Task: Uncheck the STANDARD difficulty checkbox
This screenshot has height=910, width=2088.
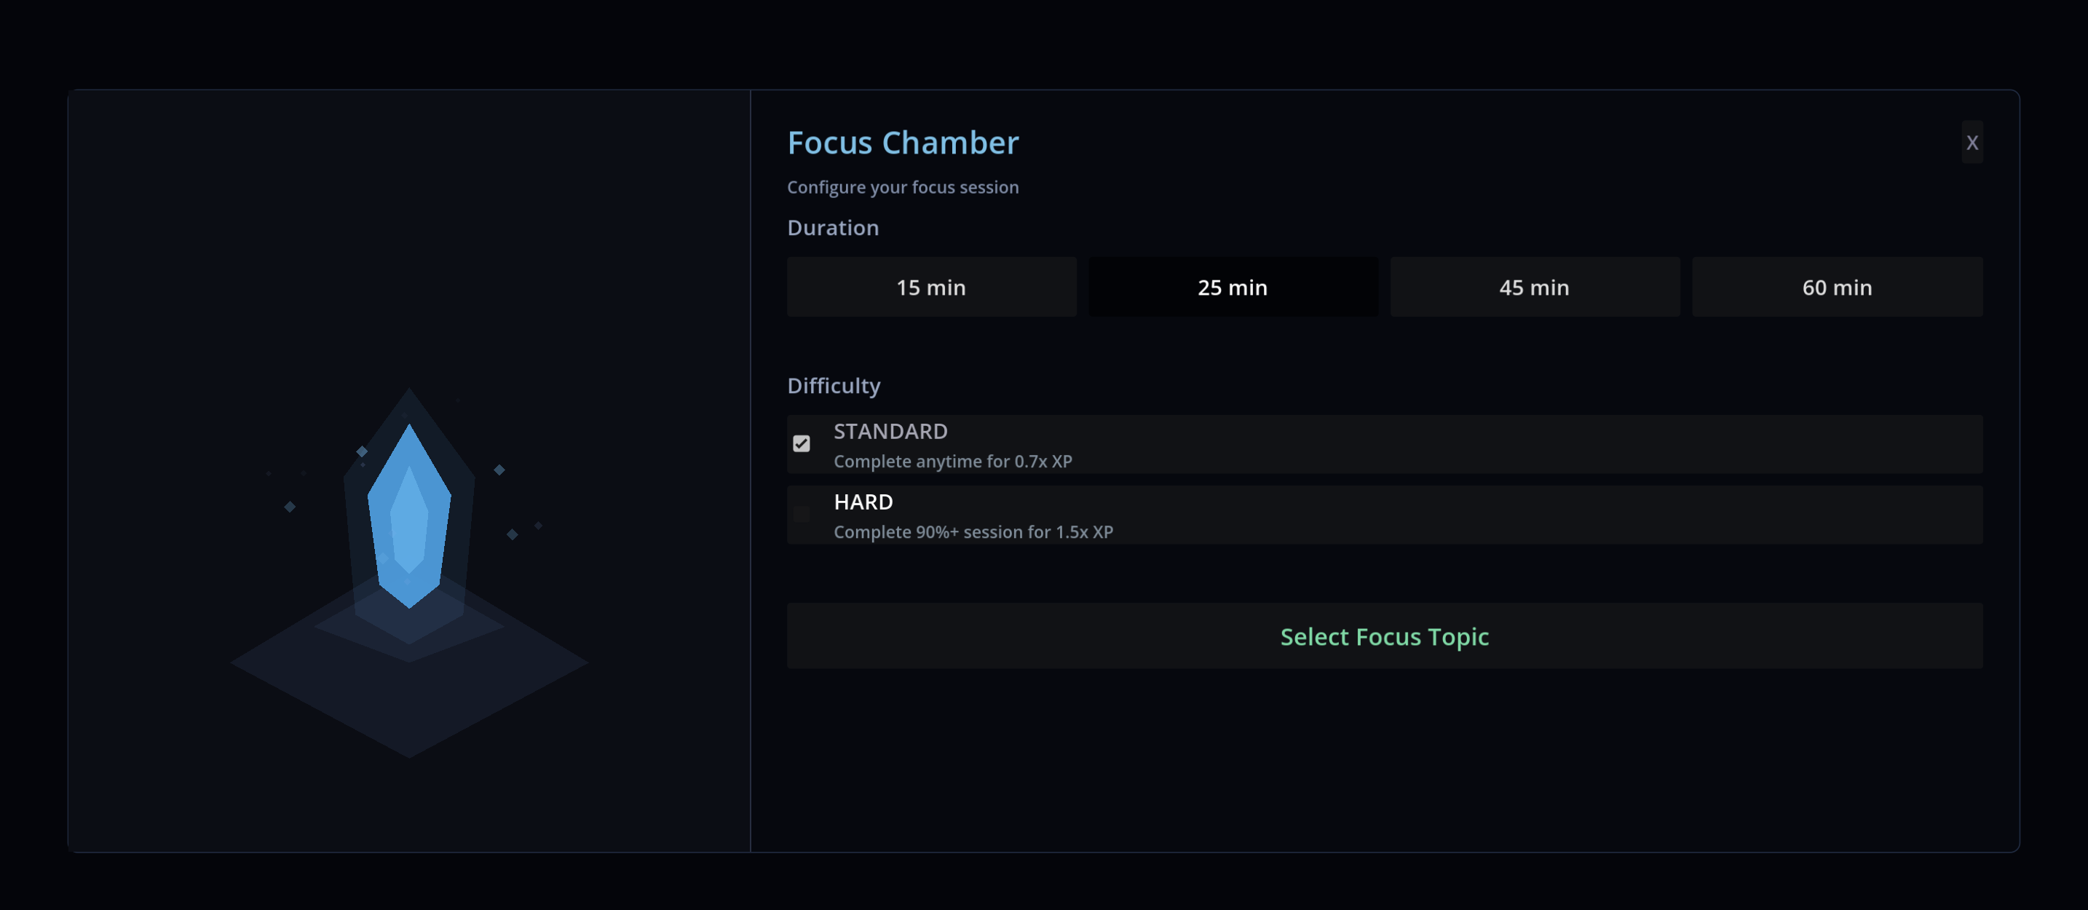Action: (801, 443)
